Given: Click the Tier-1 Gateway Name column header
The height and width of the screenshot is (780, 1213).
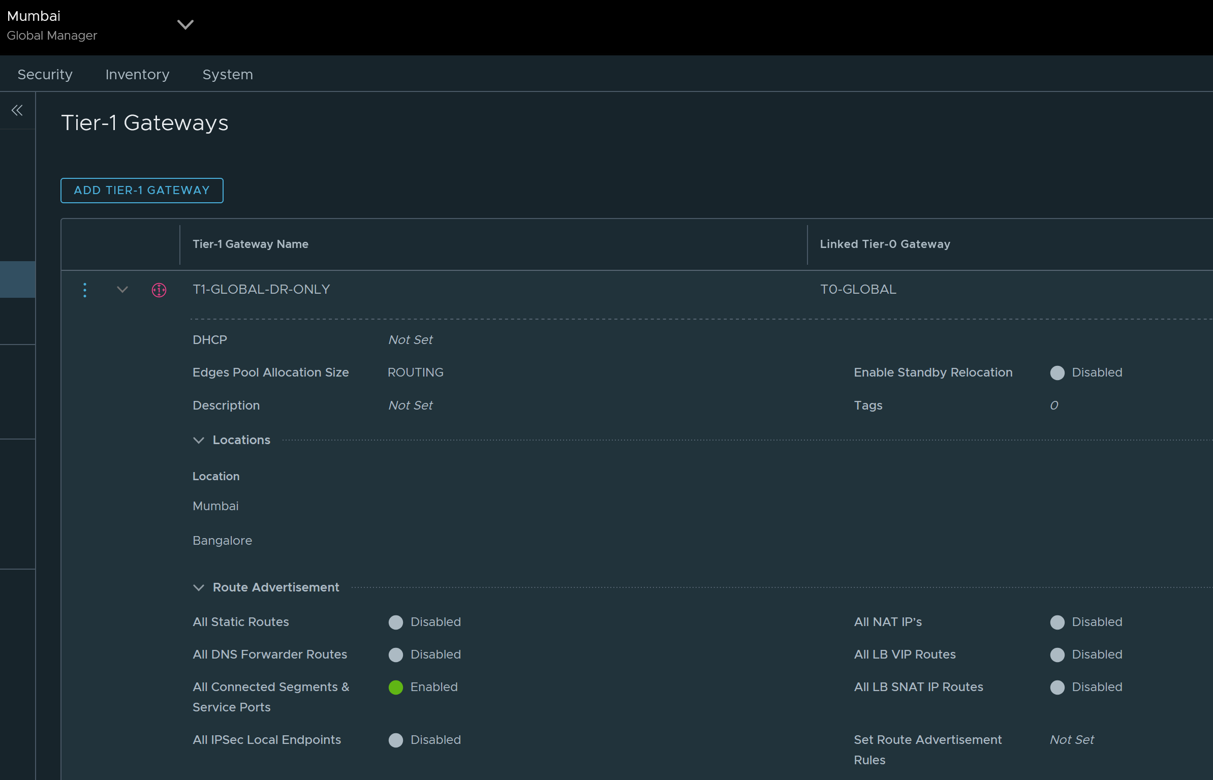Looking at the screenshot, I should click(250, 244).
